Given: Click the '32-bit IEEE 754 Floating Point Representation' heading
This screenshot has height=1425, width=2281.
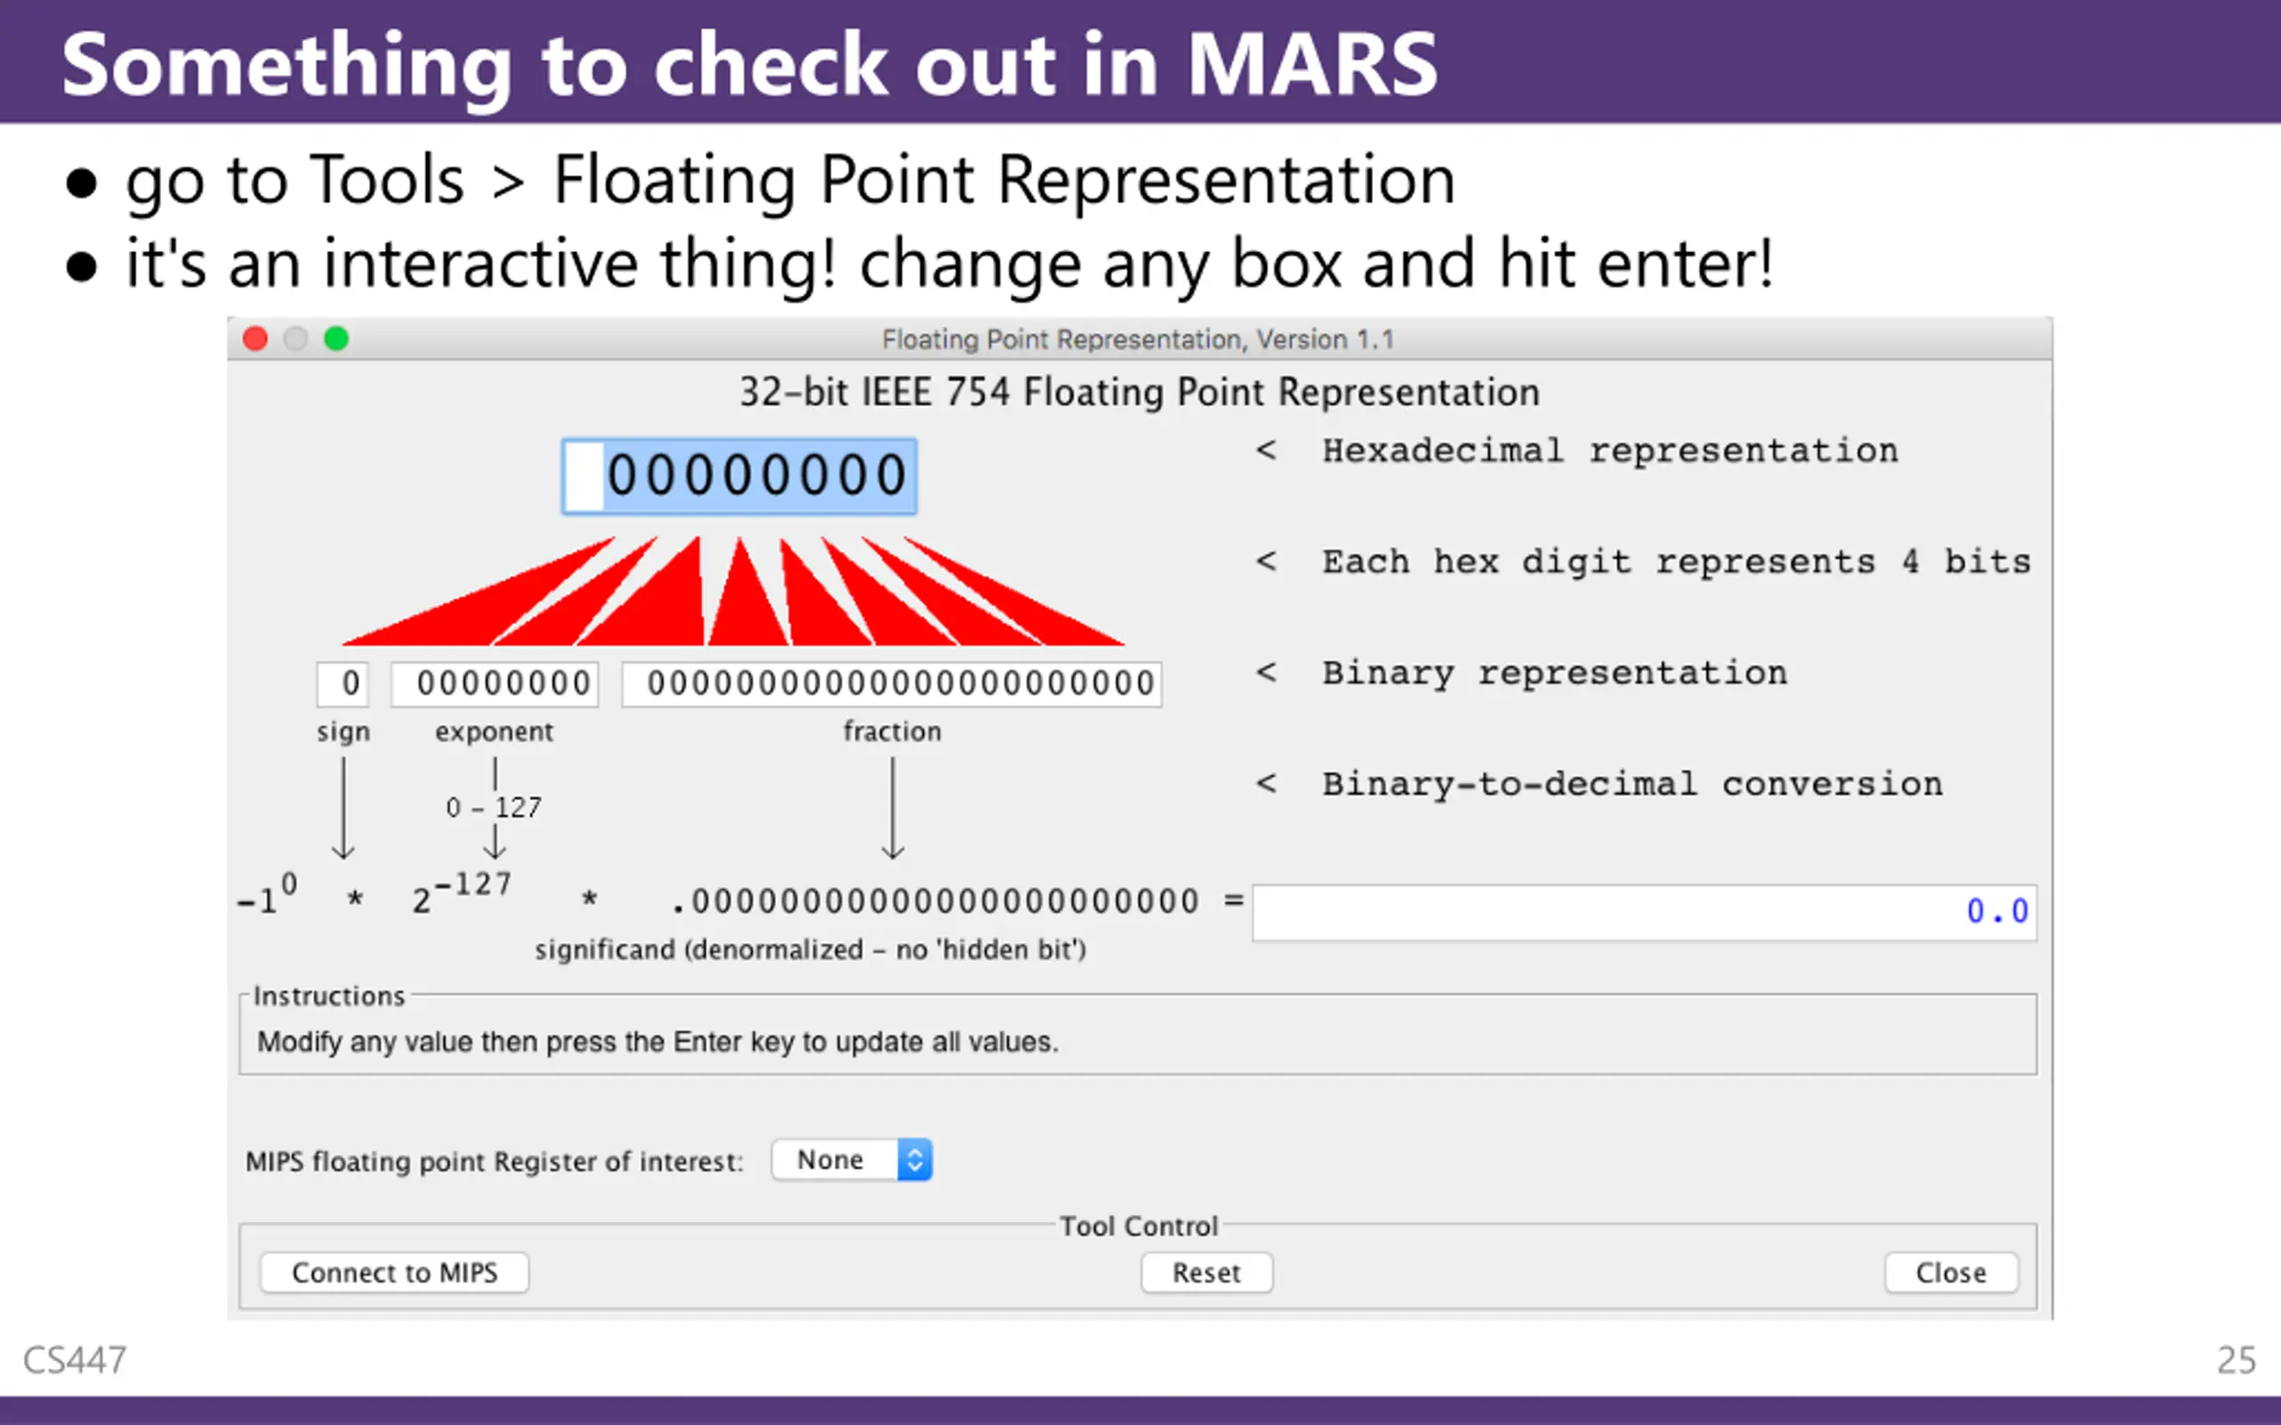Looking at the screenshot, I should point(1140,392).
